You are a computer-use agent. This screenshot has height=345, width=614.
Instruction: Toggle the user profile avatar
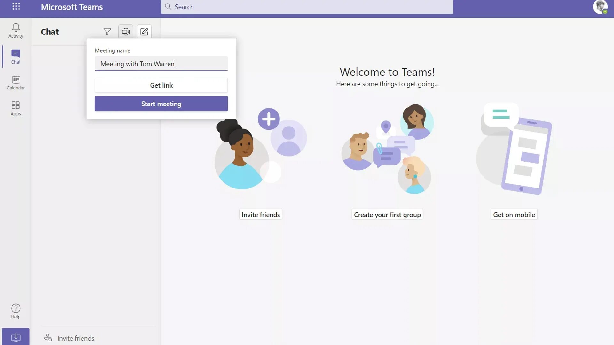click(600, 7)
